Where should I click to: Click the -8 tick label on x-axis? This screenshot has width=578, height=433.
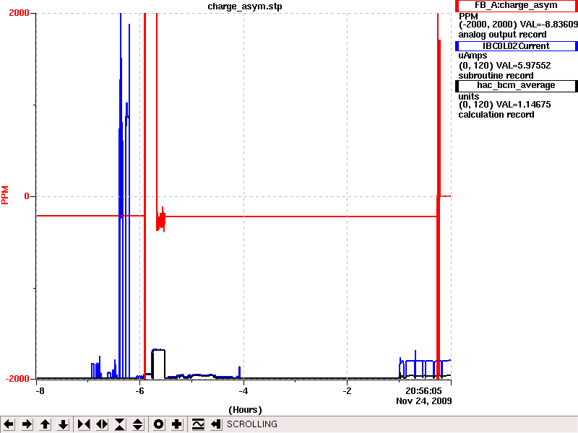[x=40, y=391]
